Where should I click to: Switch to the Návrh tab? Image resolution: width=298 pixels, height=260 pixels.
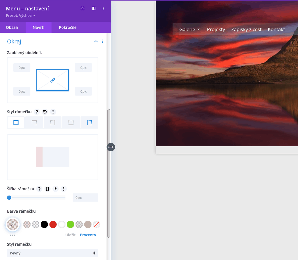point(39,27)
